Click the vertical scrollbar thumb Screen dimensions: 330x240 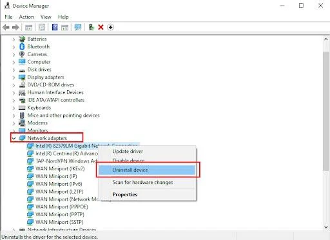(326, 112)
